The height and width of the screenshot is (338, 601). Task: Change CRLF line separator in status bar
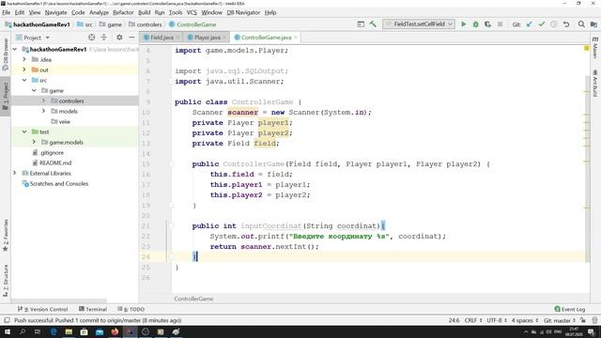[x=473, y=321]
